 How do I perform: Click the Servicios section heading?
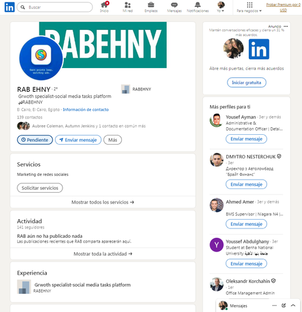point(29,165)
